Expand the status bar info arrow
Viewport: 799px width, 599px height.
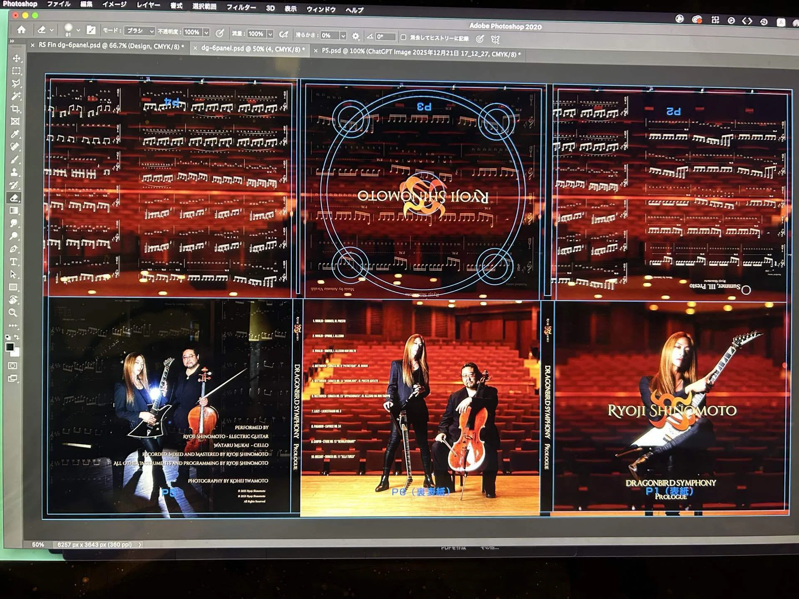tap(140, 545)
